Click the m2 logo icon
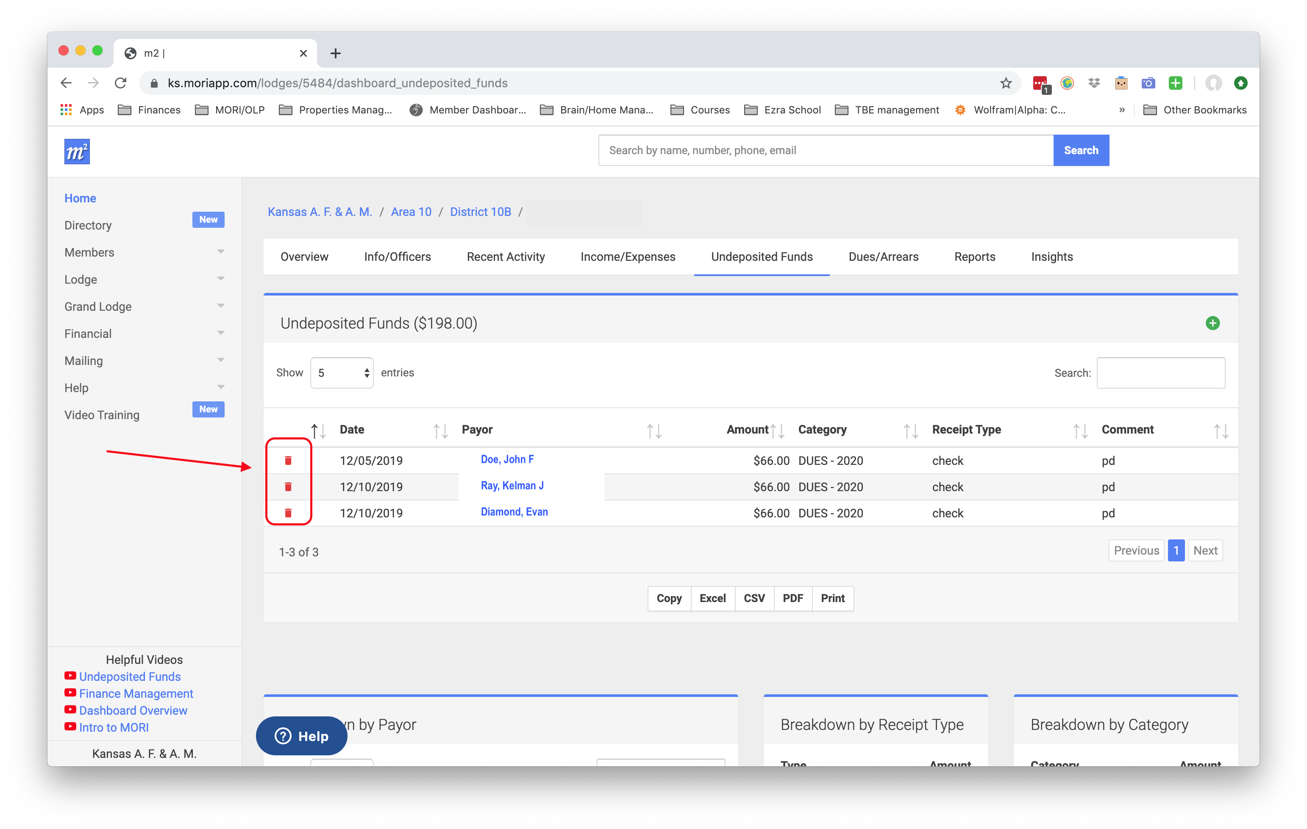1307x829 pixels. click(77, 151)
